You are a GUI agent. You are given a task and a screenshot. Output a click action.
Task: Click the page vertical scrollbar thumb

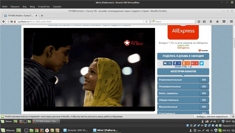click(234, 43)
